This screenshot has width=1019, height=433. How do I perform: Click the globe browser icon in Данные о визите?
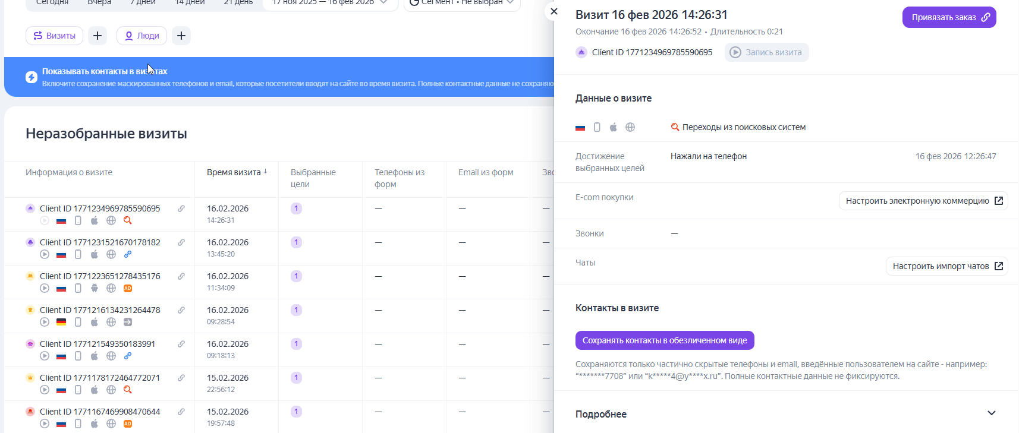tap(630, 127)
